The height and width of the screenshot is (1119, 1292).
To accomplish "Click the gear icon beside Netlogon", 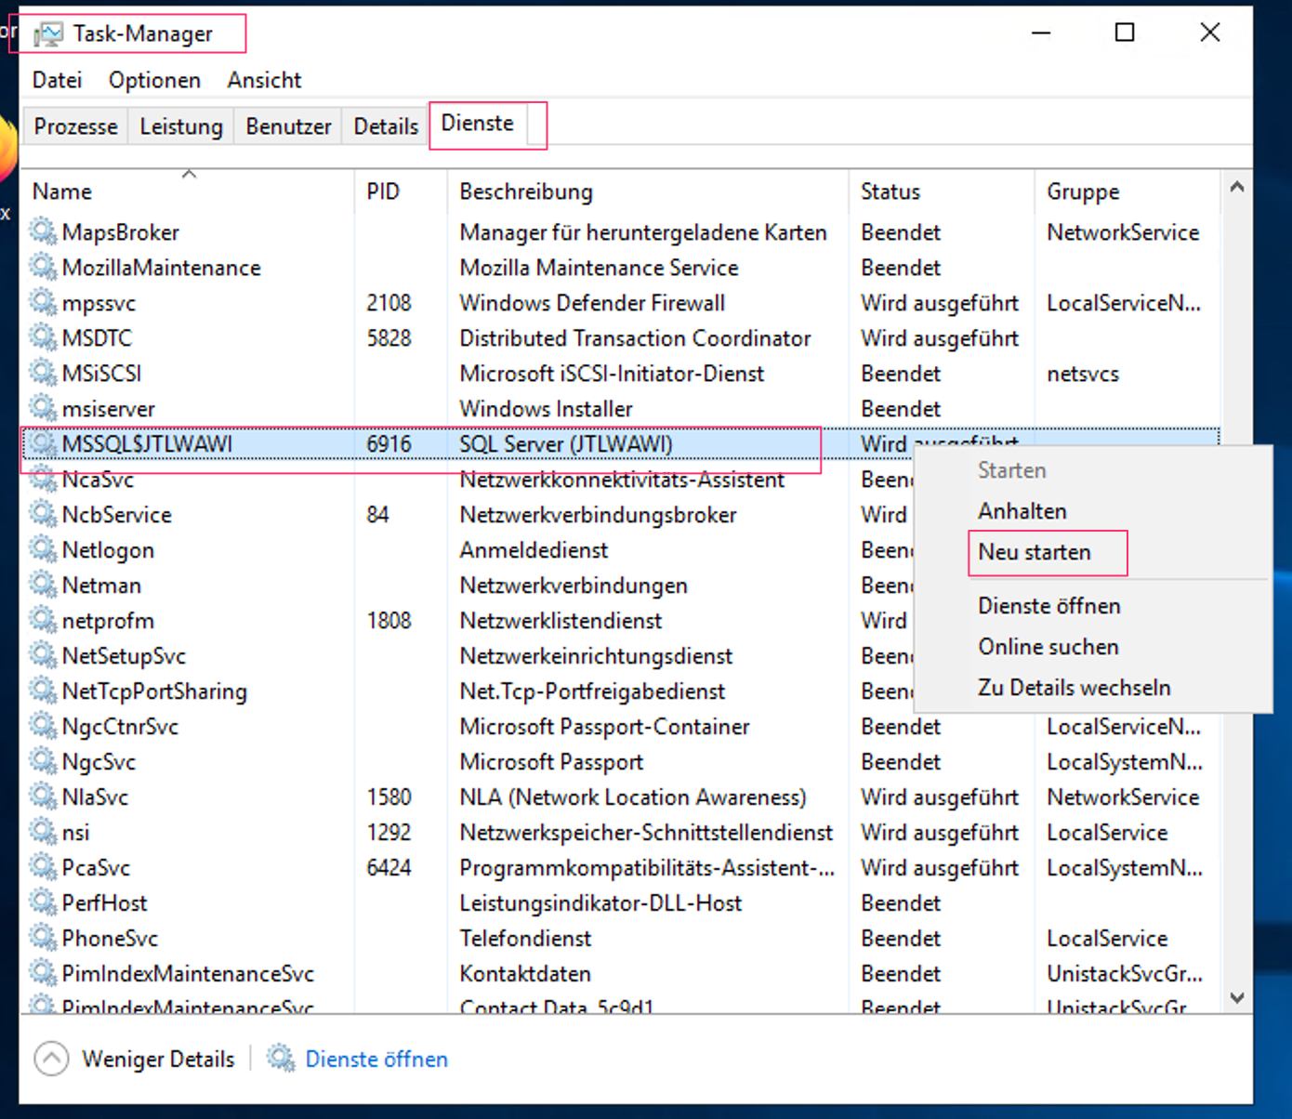I will 43,549.
